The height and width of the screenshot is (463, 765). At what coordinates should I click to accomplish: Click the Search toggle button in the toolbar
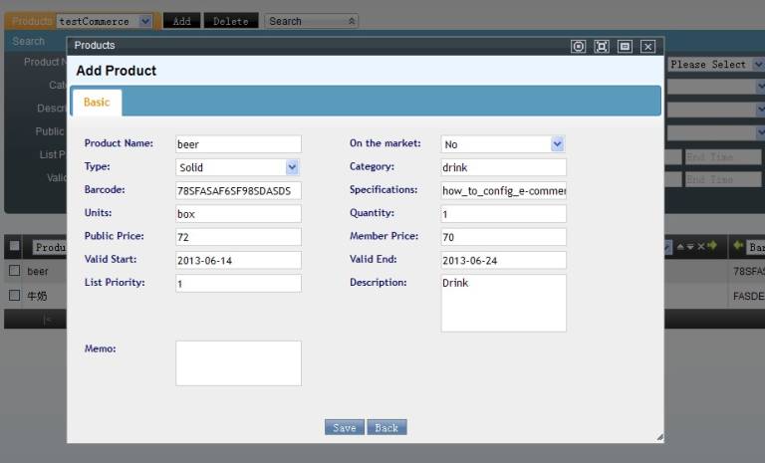click(311, 21)
